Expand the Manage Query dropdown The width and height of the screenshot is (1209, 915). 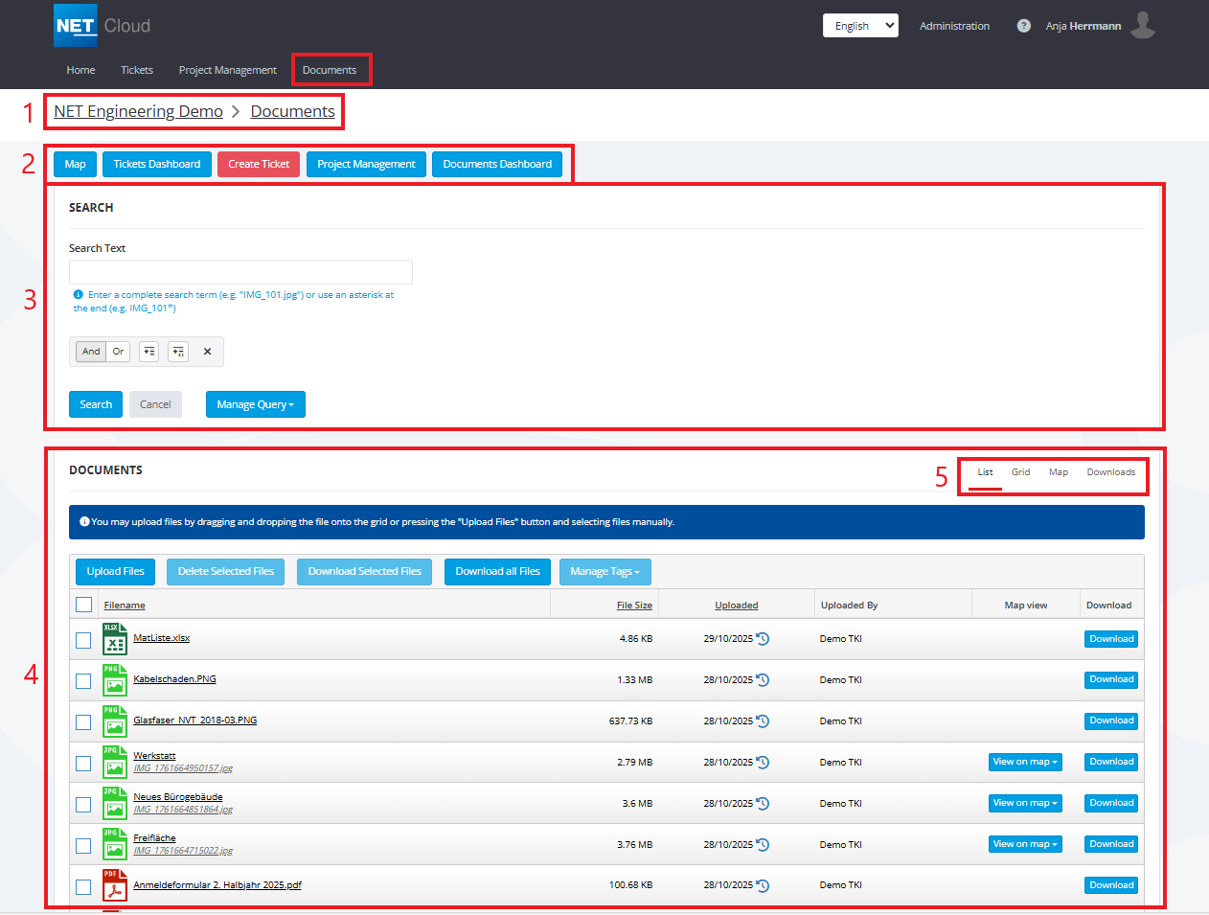(255, 404)
